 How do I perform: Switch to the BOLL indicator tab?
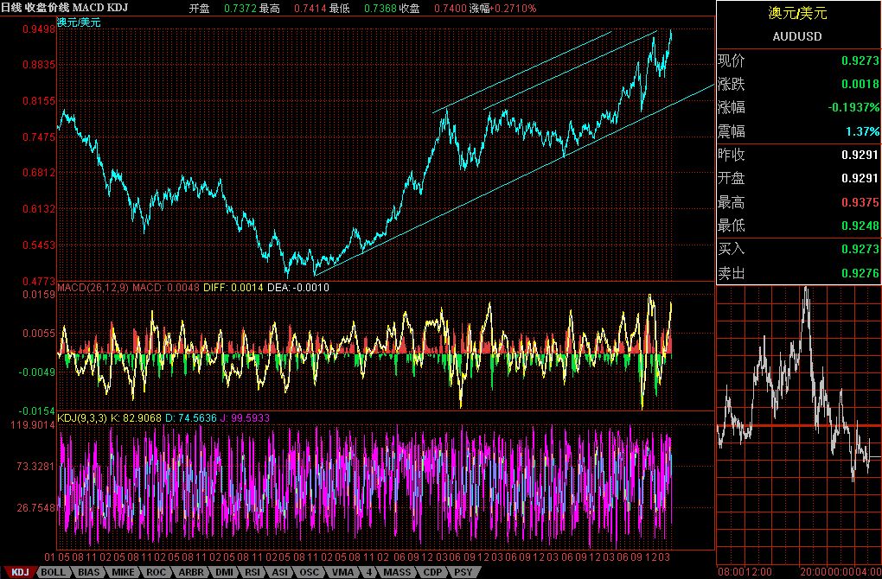[52, 573]
